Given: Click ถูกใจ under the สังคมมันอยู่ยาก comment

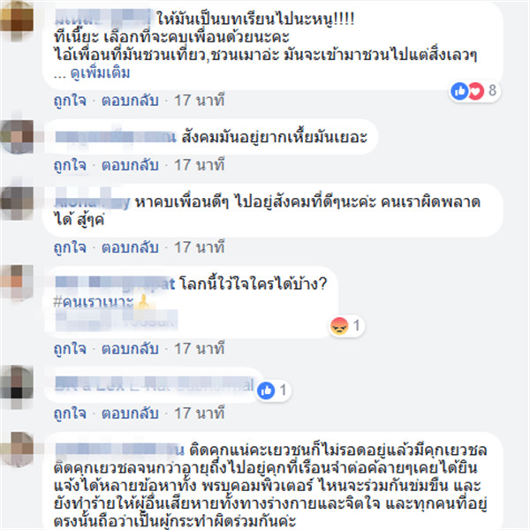Looking at the screenshot, I should 70,165.
